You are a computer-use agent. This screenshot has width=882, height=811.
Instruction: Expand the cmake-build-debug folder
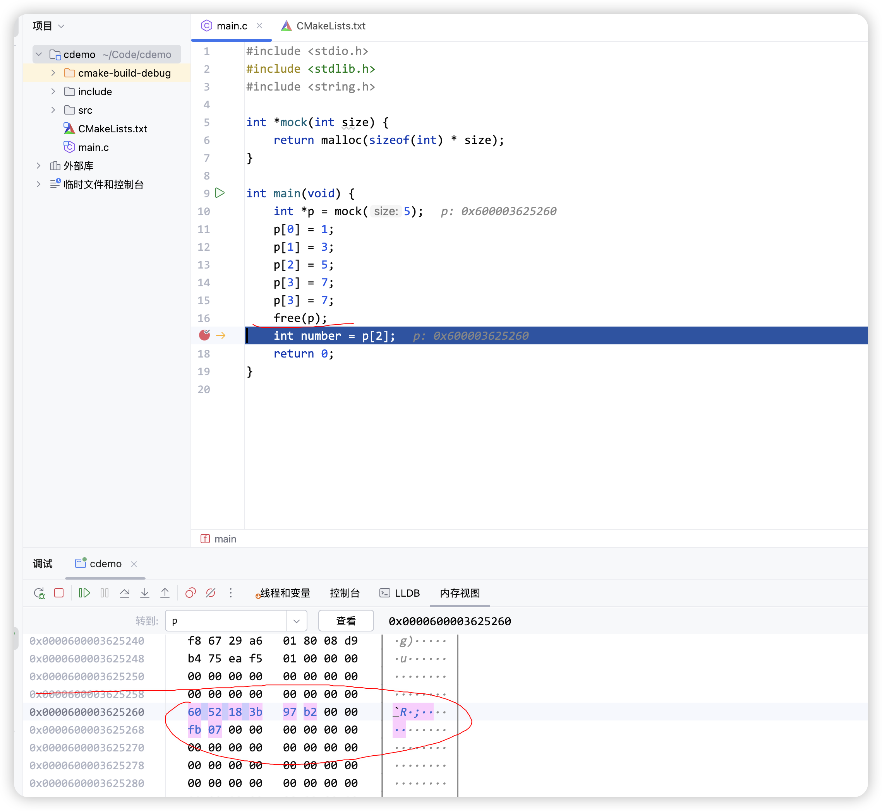pos(53,73)
